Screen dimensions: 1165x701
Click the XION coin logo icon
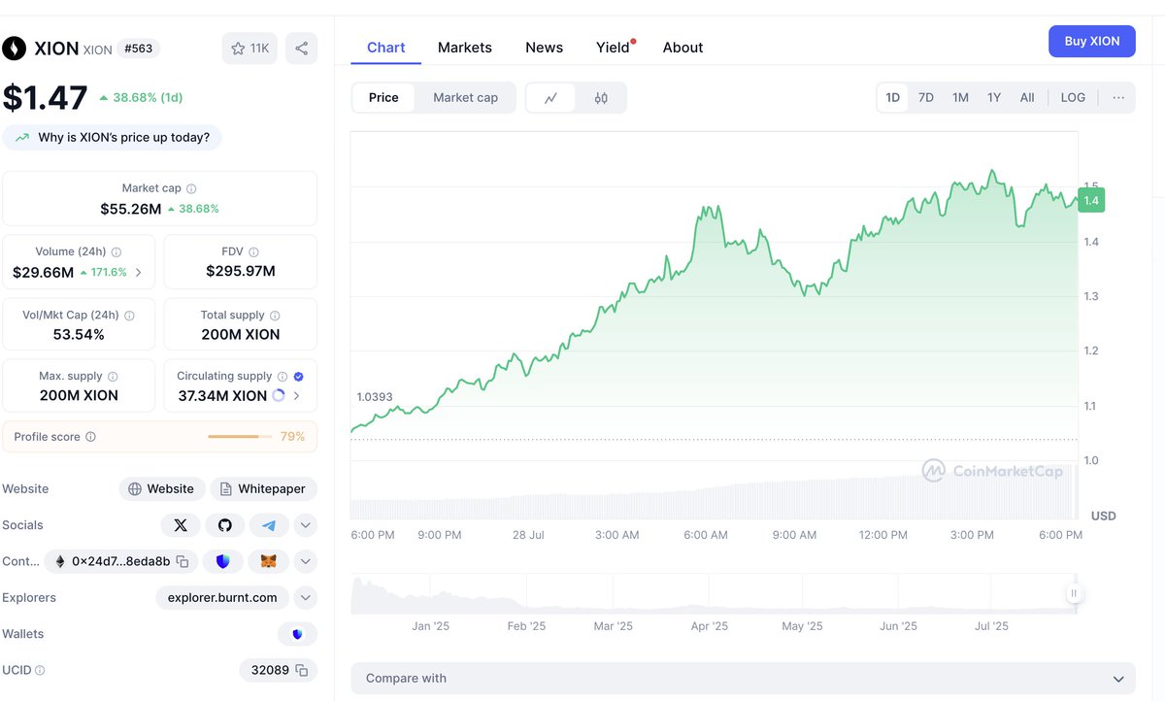[x=15, y=49]
